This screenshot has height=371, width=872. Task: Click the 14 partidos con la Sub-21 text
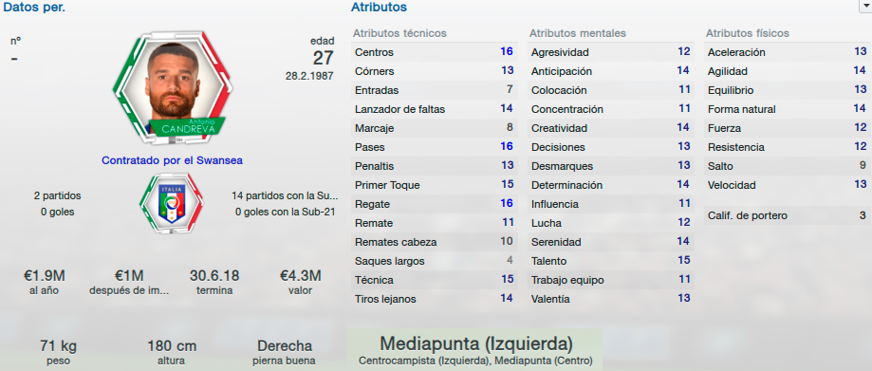coord(286,195)
